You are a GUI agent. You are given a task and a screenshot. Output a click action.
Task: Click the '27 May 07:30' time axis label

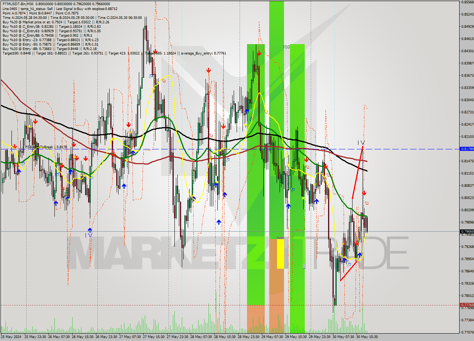130,337
